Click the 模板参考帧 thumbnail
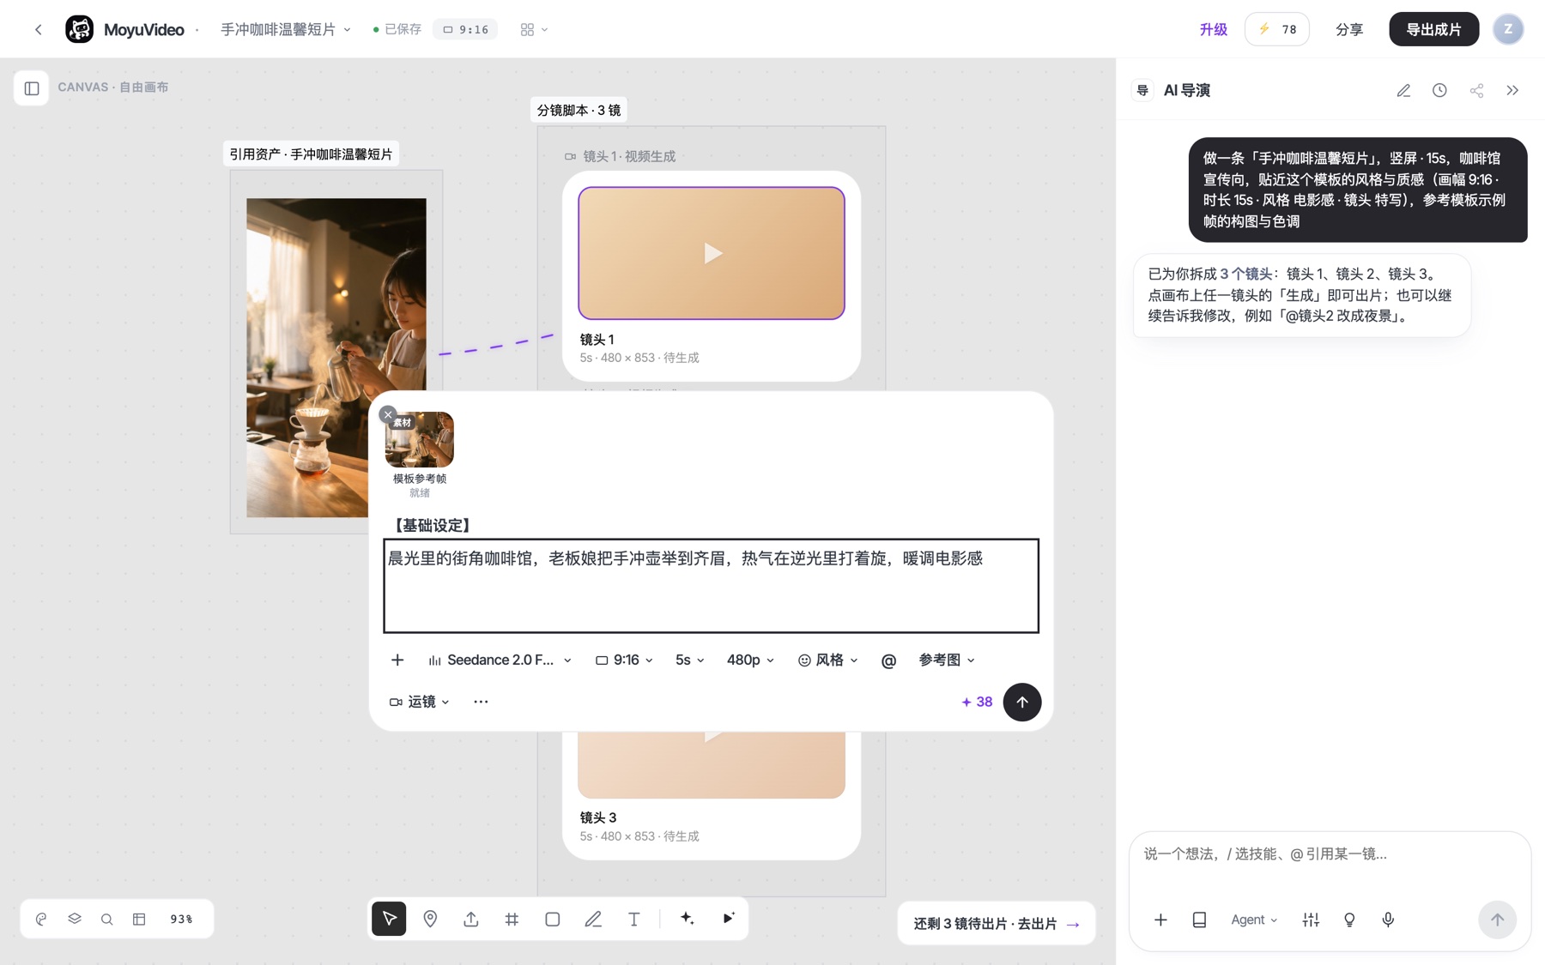This screenshot has height=965, width=1545. [419, 439]
